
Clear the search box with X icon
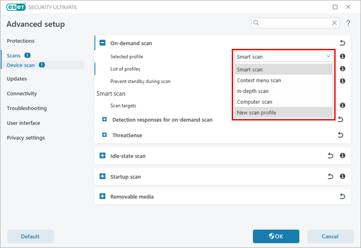coord(334,23)
